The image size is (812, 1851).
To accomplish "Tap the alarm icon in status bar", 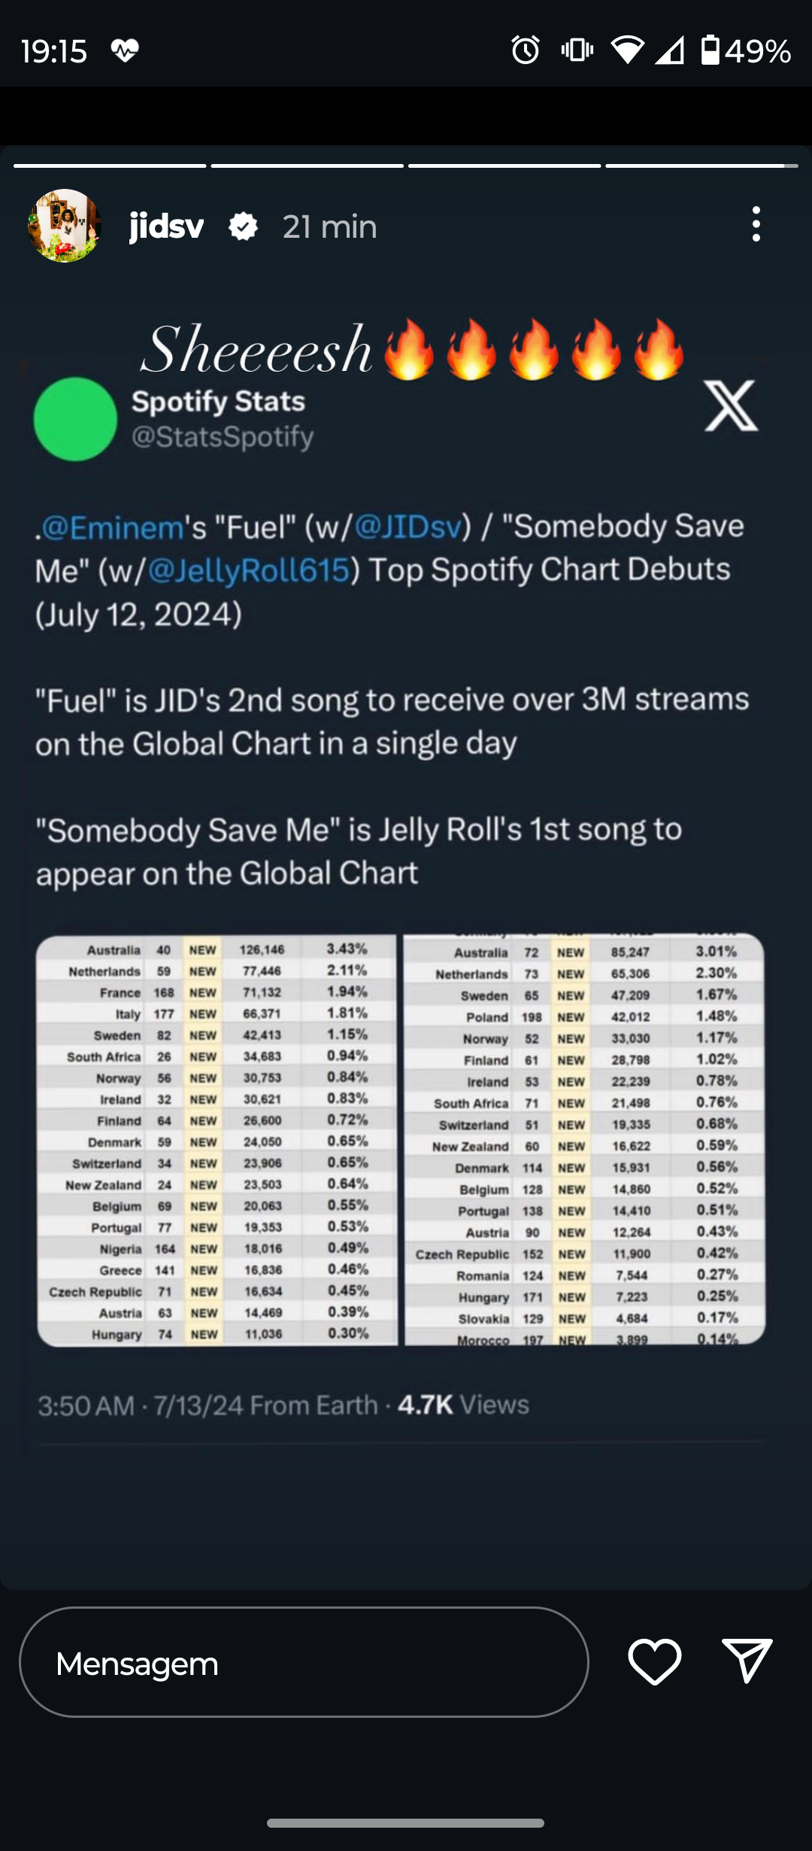I will coord(526,50).
